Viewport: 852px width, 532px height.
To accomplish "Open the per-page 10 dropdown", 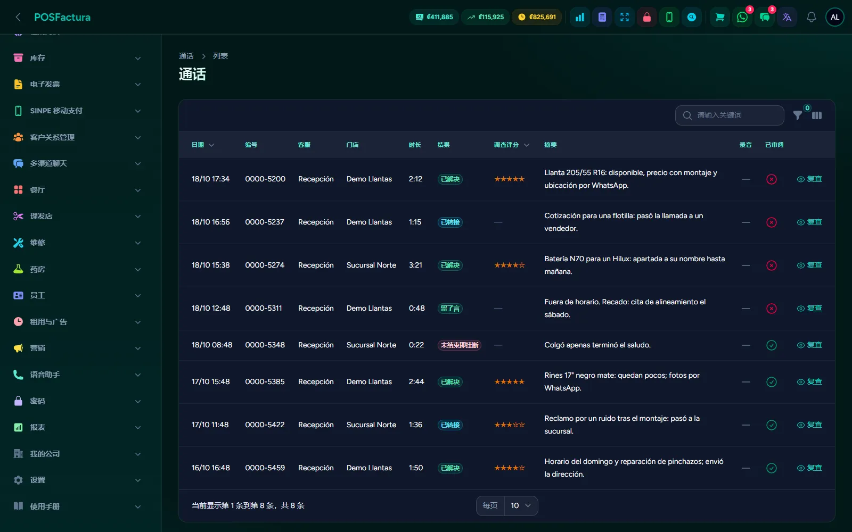I will 521,505.
